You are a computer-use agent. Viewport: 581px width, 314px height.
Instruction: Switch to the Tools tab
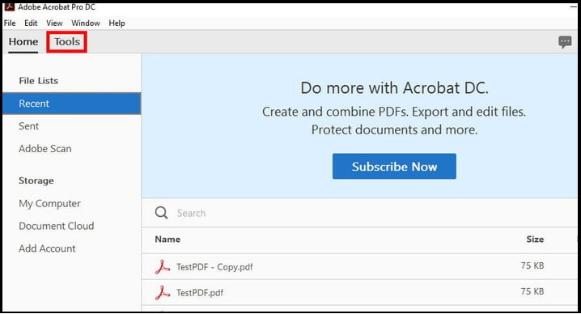pos(67,42)
